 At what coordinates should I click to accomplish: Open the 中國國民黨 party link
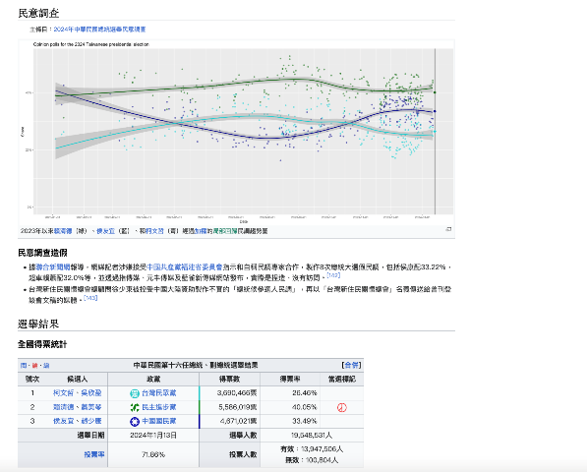(159, 421)
